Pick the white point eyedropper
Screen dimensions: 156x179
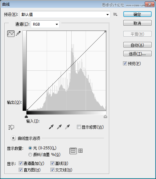pos(67,127)
